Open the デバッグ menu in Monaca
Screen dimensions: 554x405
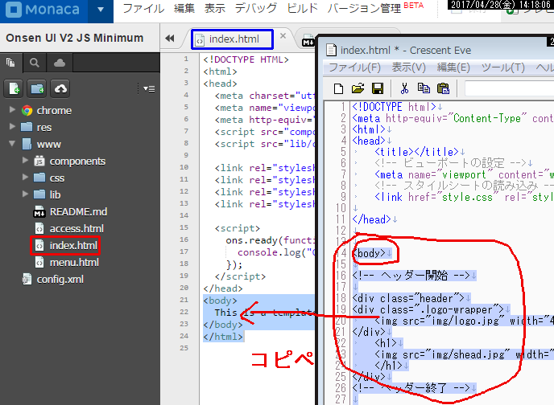pos(256,9)
